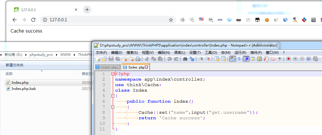The image size is (322, 135).
Task: Click the Open file toolbar icon
Action: 104,59
